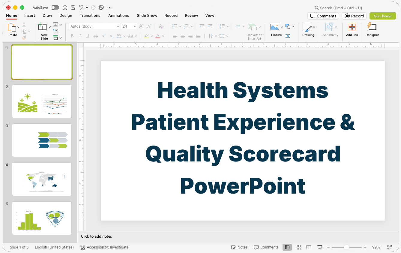Click the Justify text icon

click(x=198, y=36)
